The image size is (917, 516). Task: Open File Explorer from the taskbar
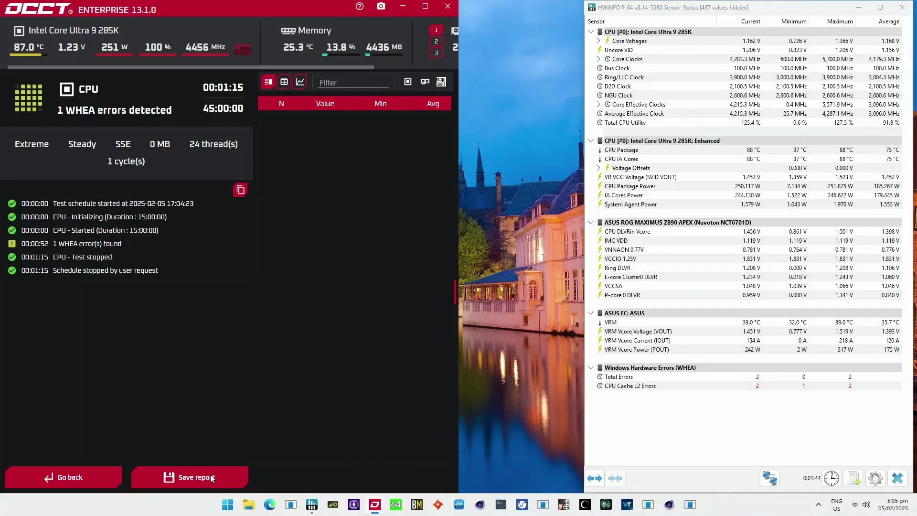pyautogui.click(x=249, y=505)
